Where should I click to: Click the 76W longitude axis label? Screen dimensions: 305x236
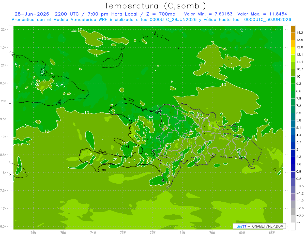(33, 232)
